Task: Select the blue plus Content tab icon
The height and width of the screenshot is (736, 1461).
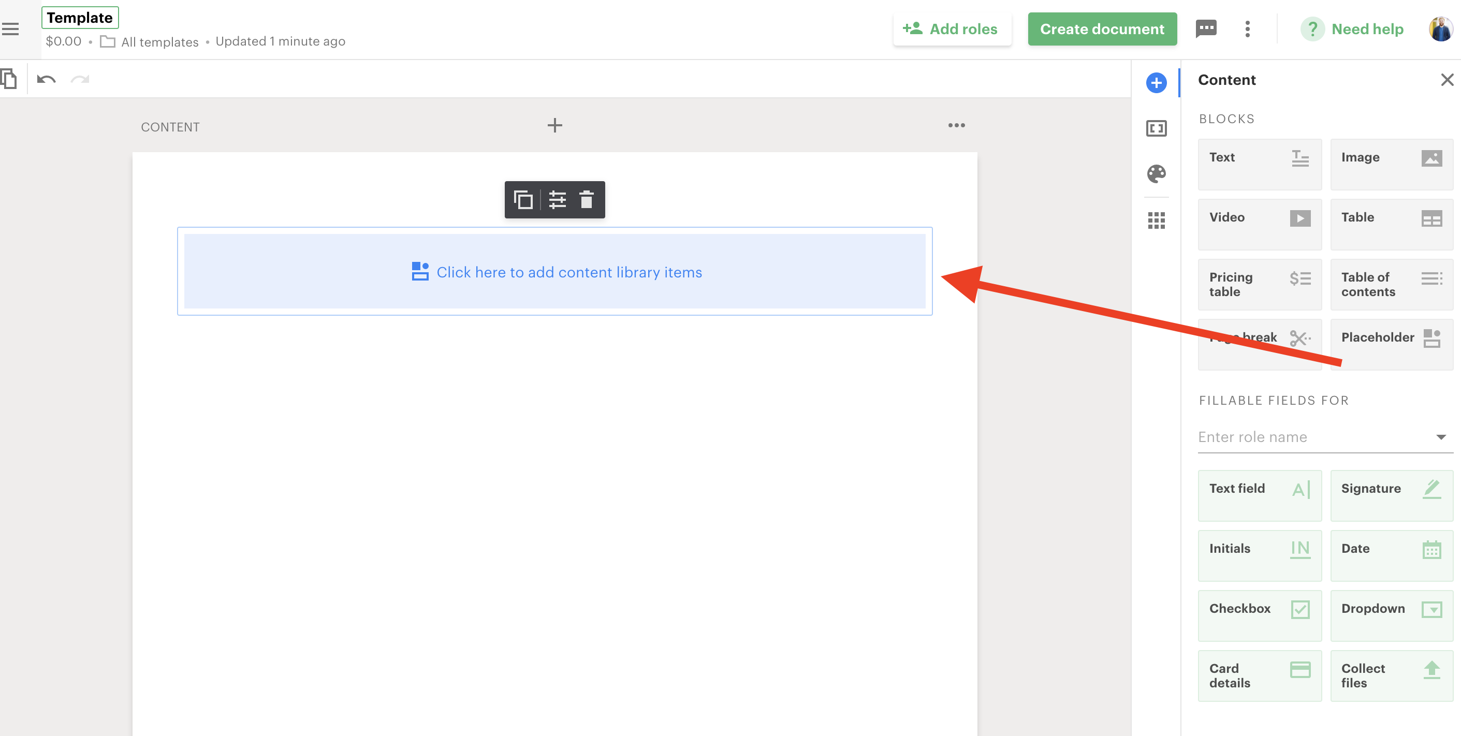Action: coord(1156,83)
